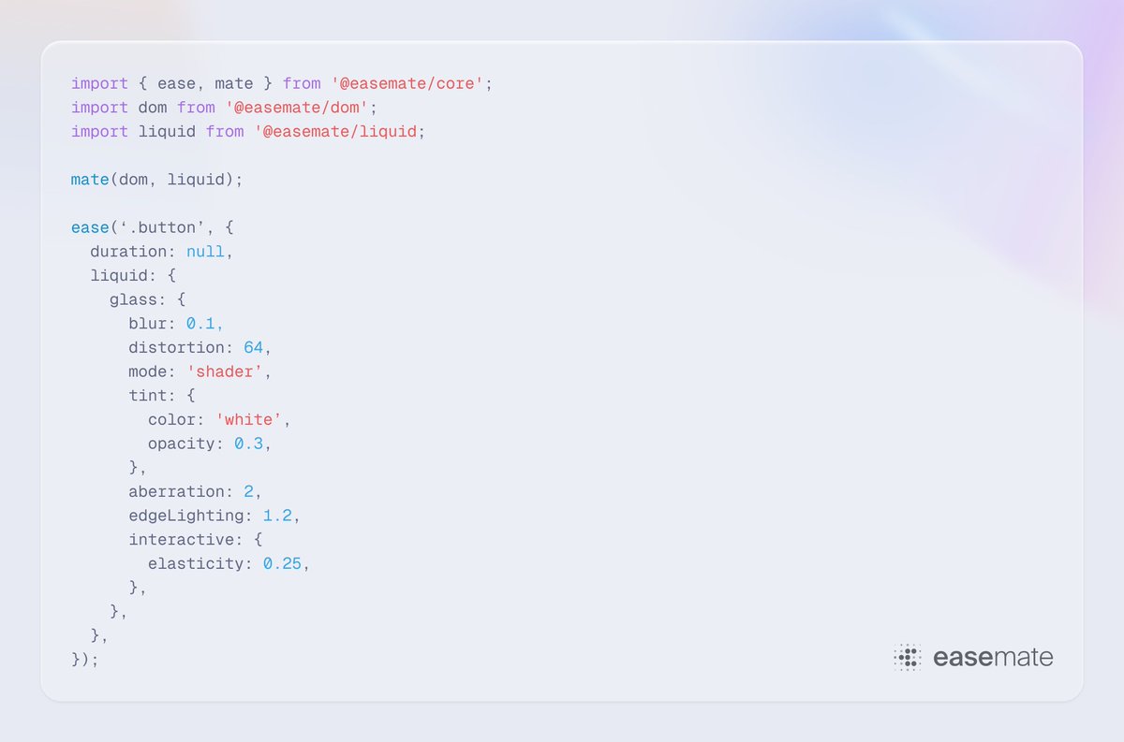Click the mode value 'shader'
The width and height of the screenshot is (1124, 742).
tap(225, 372)
